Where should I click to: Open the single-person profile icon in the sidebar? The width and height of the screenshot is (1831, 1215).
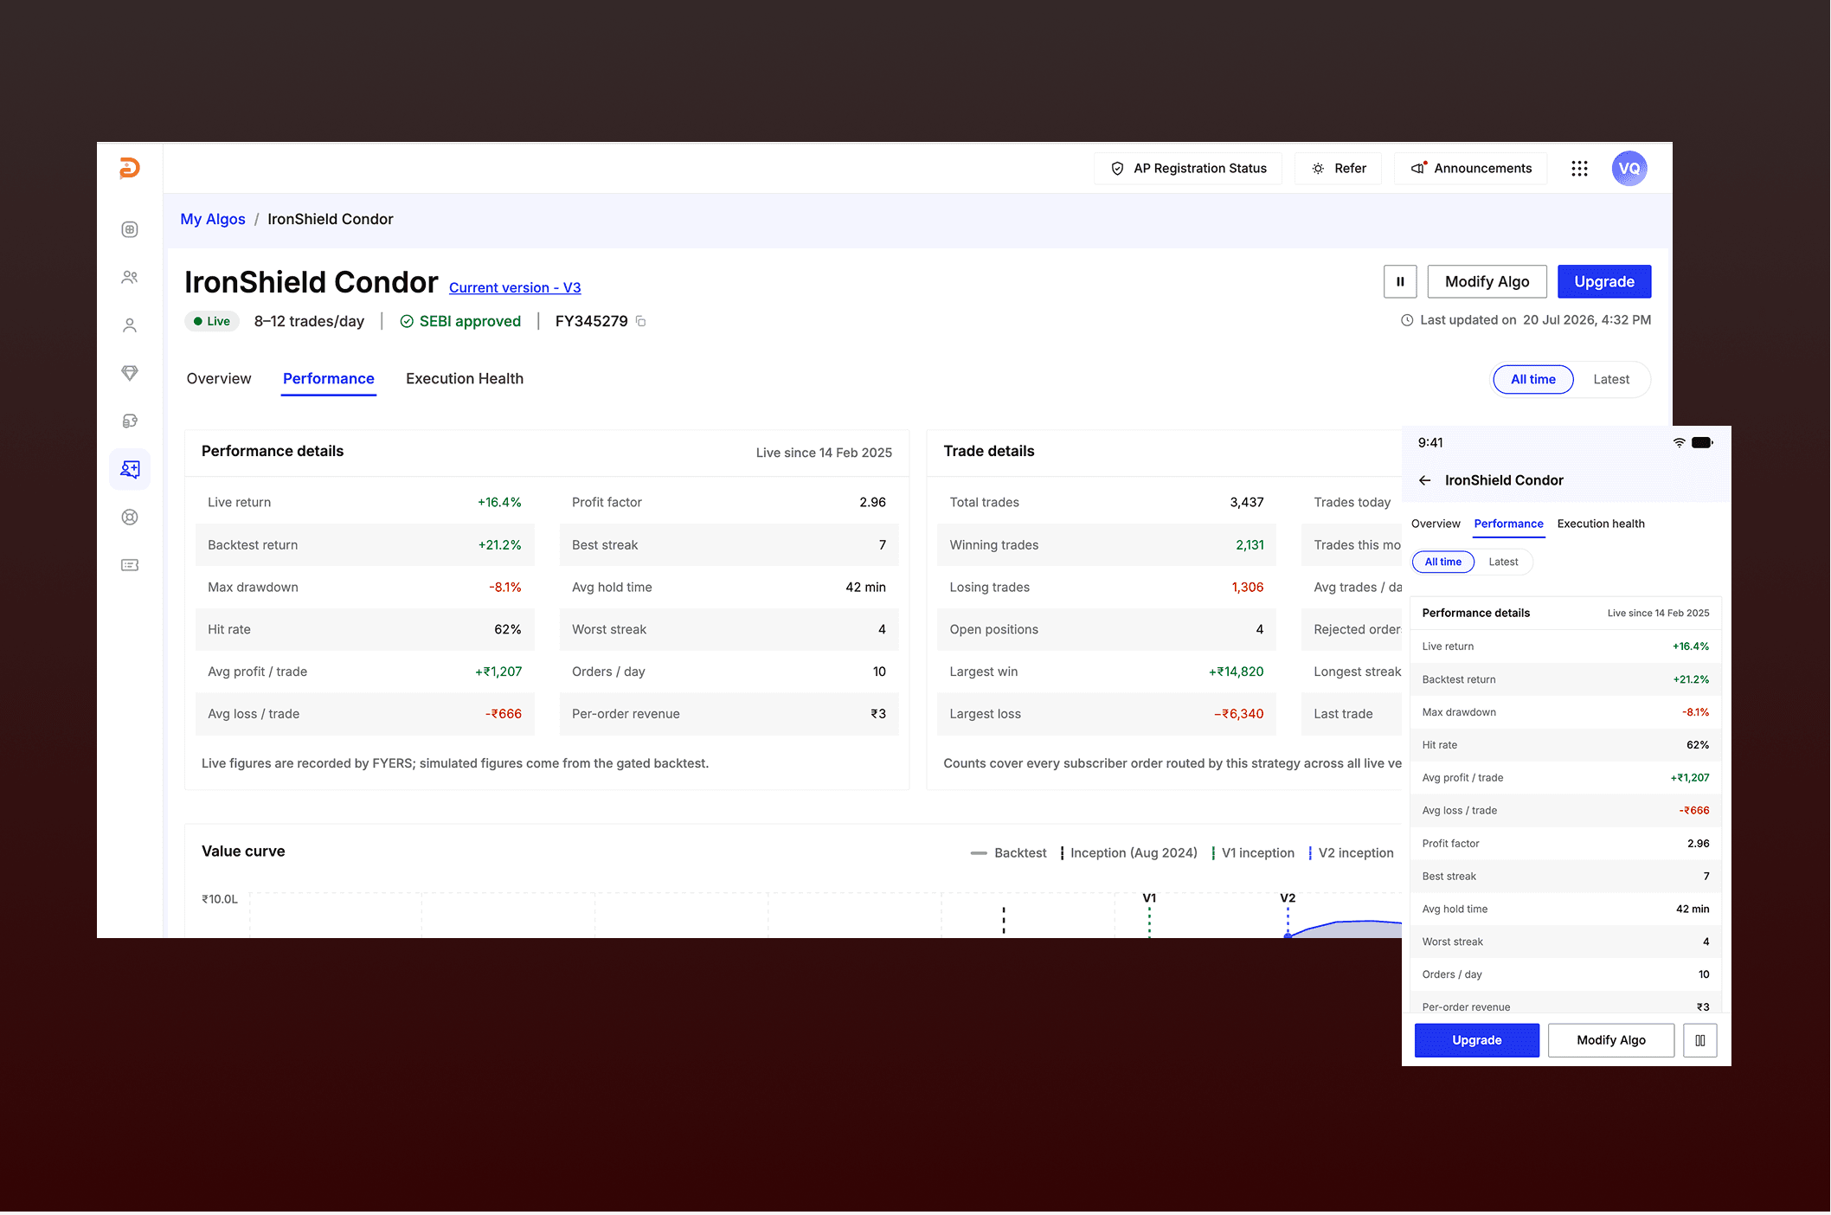[x=130, y=325]
